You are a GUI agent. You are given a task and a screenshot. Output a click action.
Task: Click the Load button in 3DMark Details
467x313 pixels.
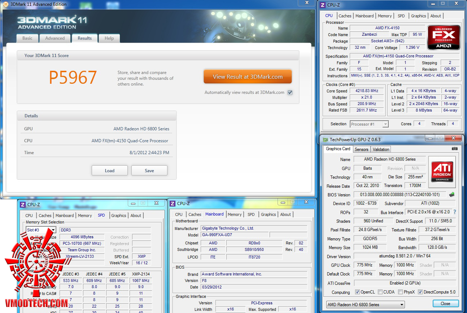tap(110, 170)
